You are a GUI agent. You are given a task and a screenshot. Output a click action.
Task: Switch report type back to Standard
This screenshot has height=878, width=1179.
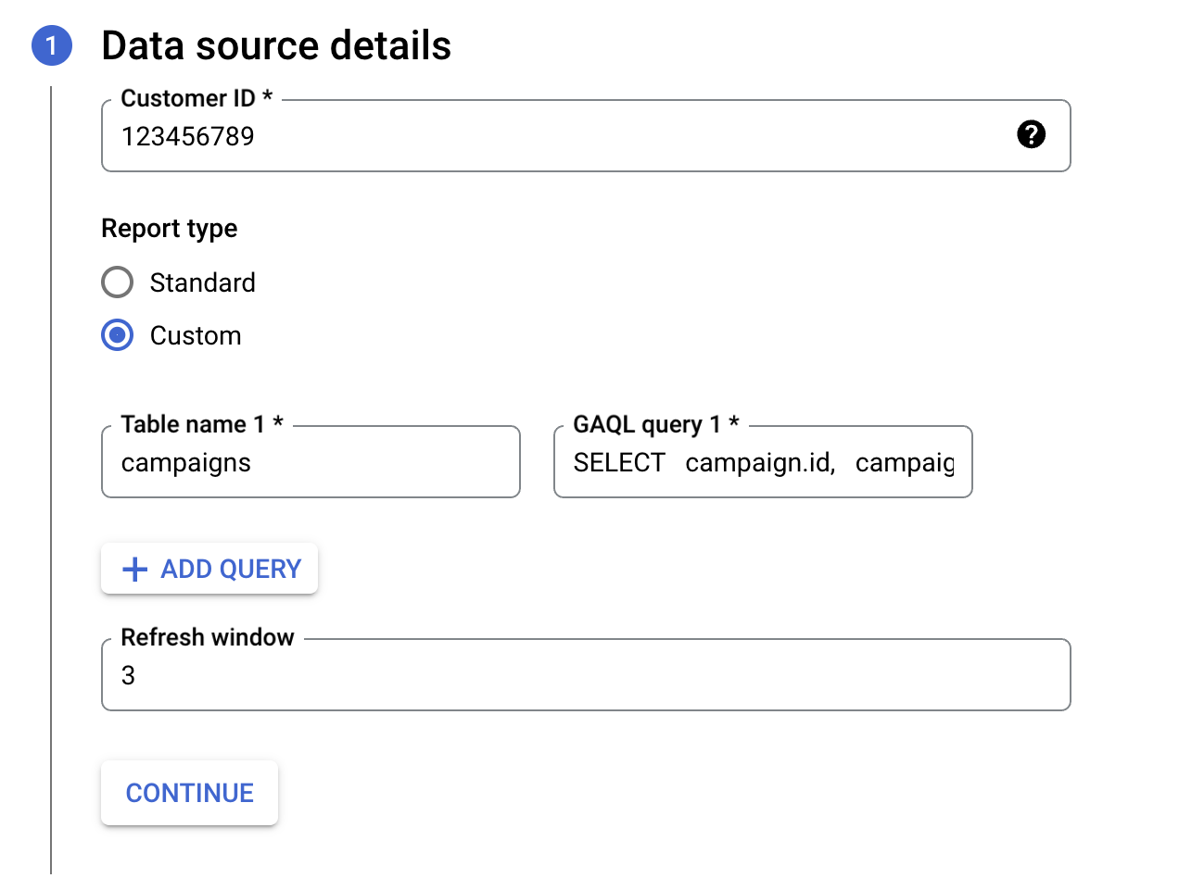117,282
